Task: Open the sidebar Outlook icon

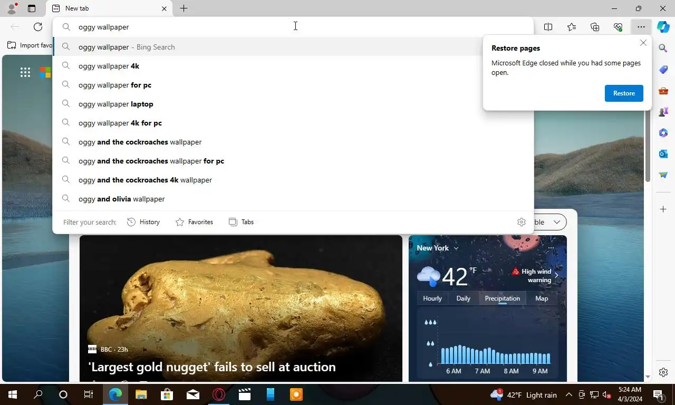Action: coord(663,154)
